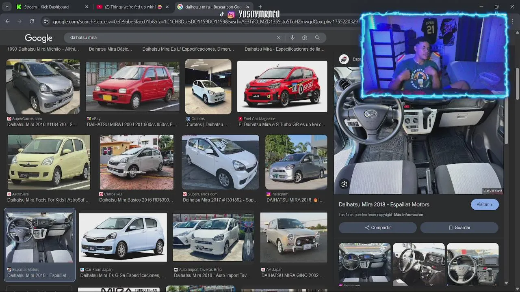This screenshot has height=292, width=520.
Task: Open a new browser tab with plus
Action: [x=260, y=7]
